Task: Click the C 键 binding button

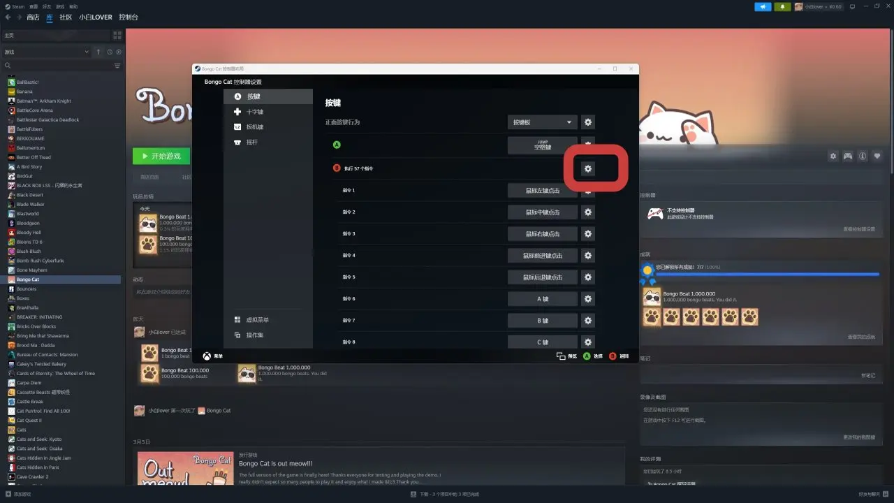Action: pyautogui.click(x=542, y=342)
